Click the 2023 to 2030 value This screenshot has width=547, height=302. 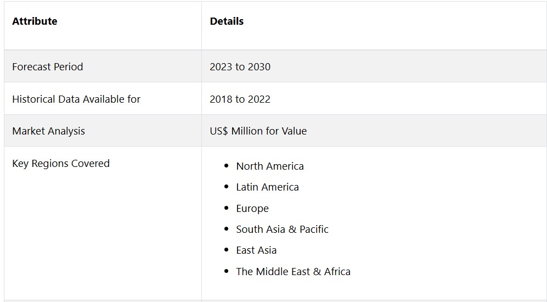tap(240, 66)
